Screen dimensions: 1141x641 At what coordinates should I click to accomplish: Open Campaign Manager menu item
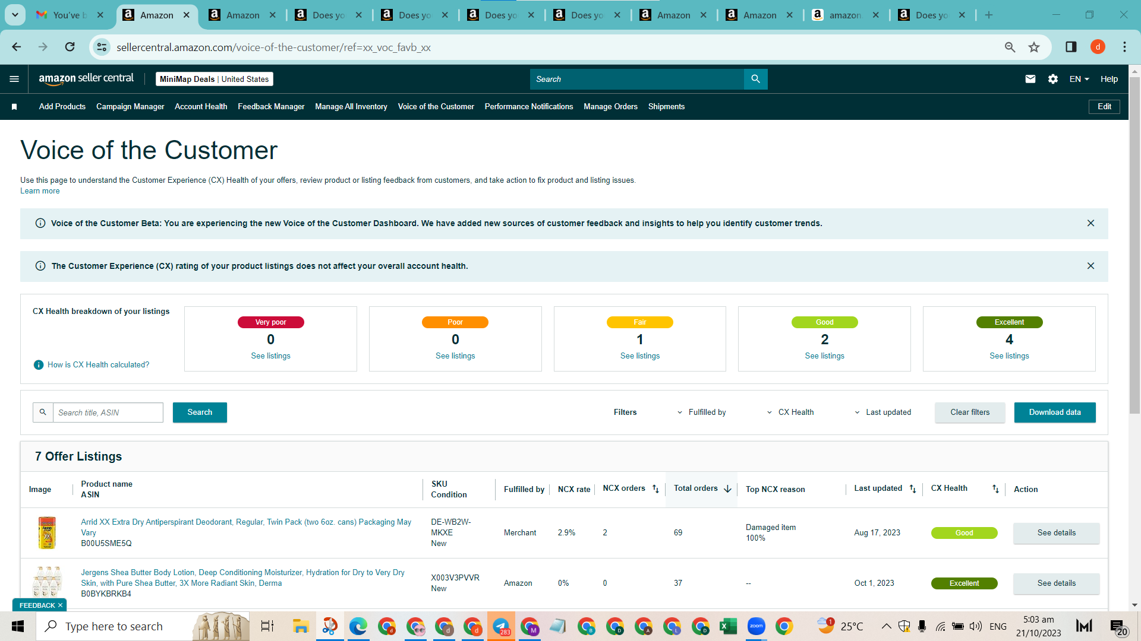tap(130, 107)
